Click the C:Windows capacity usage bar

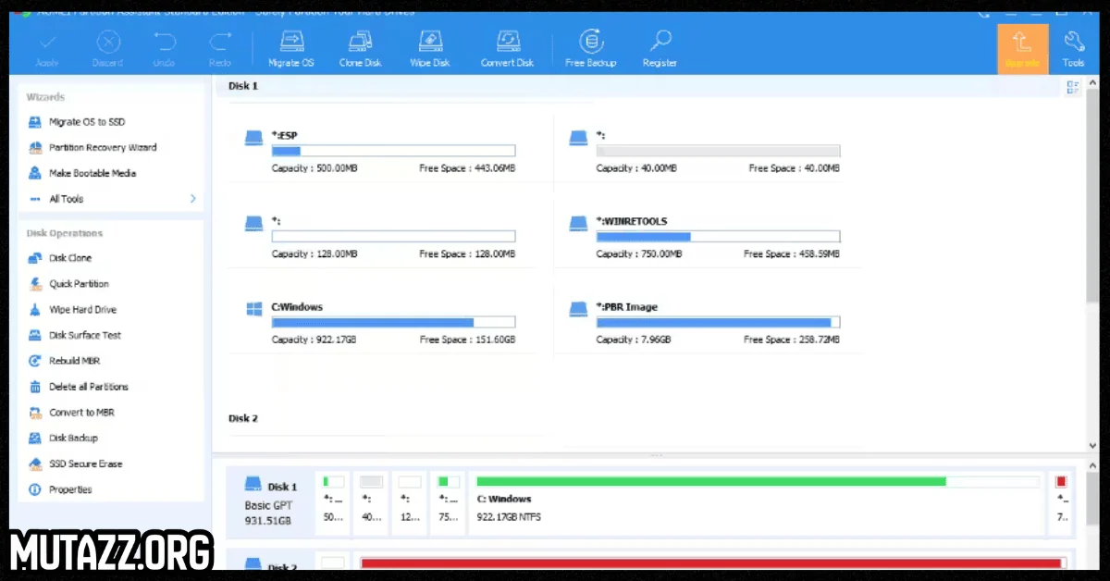click(392, 322)
